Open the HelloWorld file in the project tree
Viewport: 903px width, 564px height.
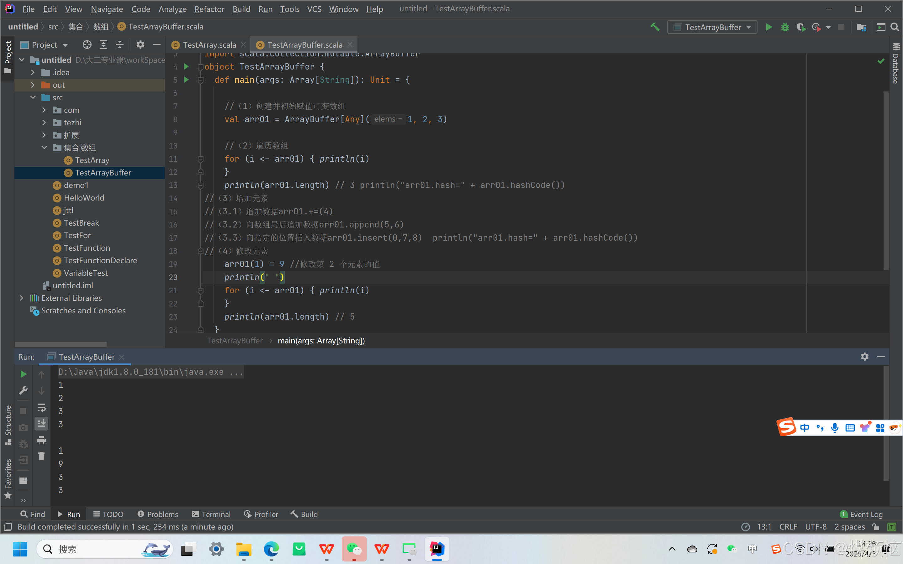[x=84, y=198]
